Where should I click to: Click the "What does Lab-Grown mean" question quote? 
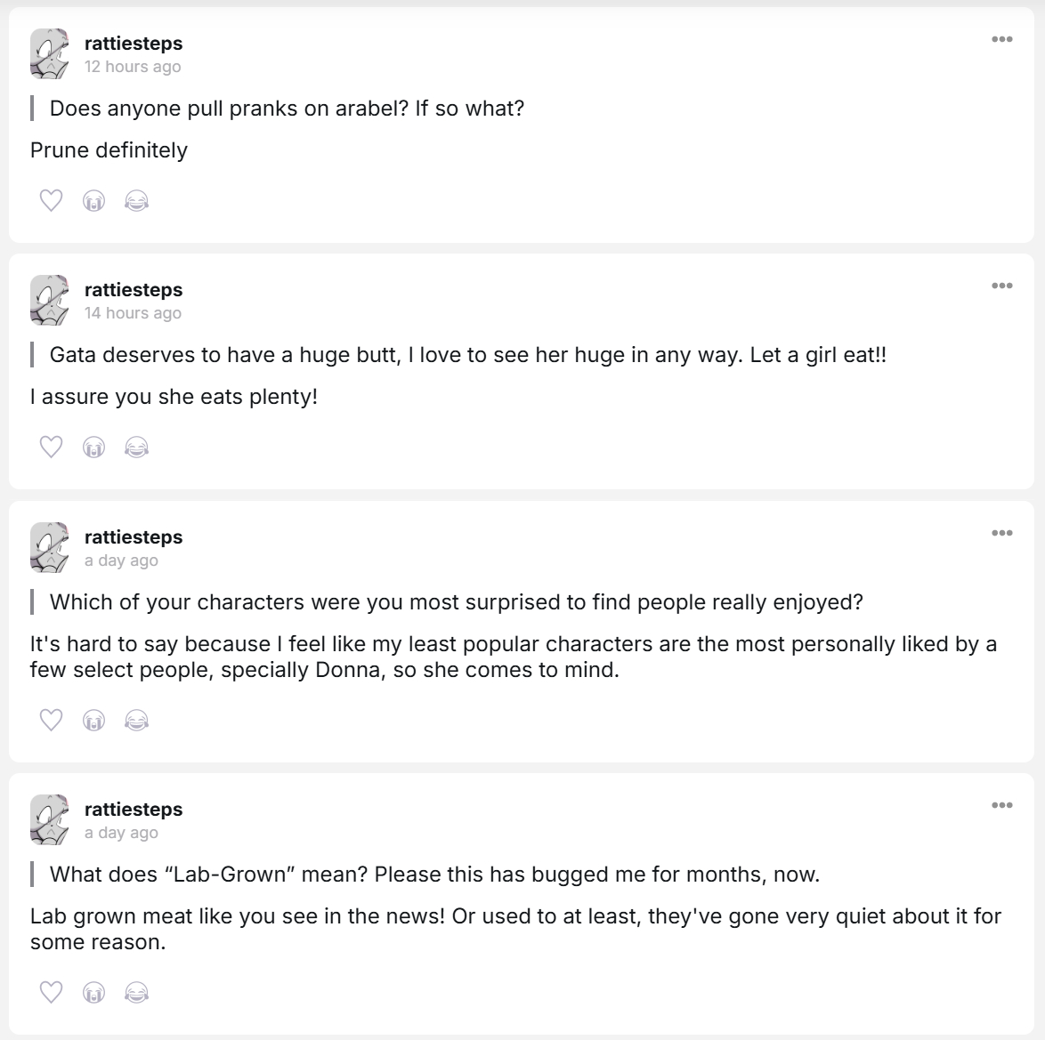434,875
